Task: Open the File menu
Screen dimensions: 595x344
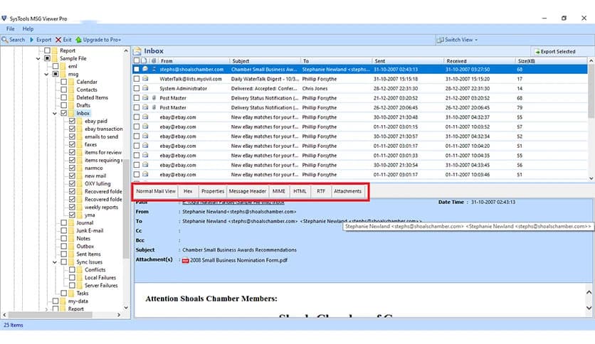Action: (x=10, y=29)
